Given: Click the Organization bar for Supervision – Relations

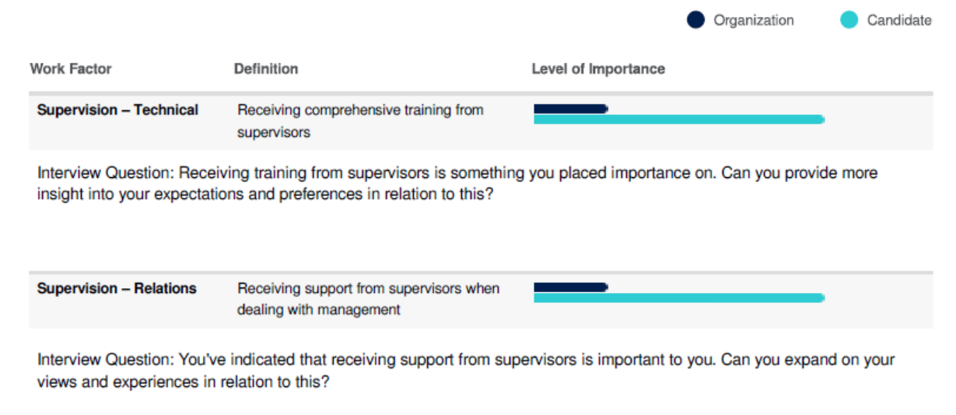Looking at the screenshot, I should (571, 288).
